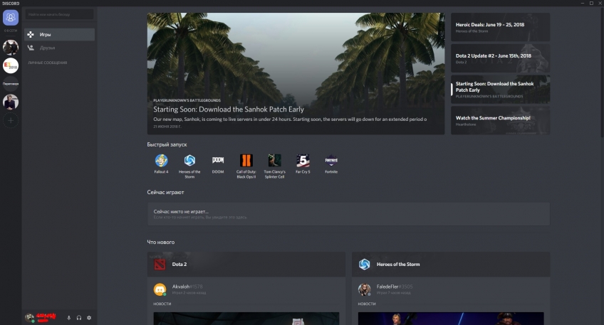The image size is (604, 325).
Task: Open user settings gear icon
Action: click(89, 318)
